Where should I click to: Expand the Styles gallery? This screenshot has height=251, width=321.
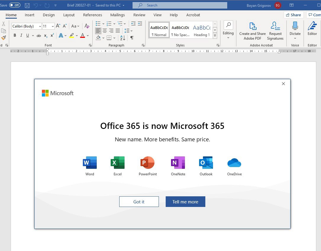point(215,36)
